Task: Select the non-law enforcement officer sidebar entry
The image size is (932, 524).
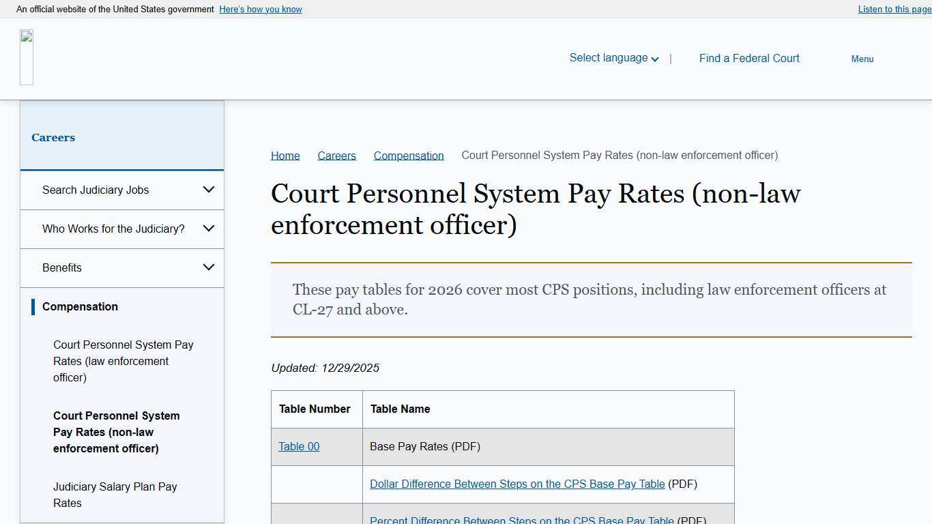Action: [117, 432]
